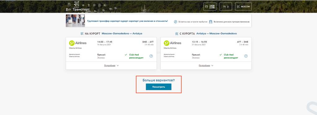
Task: Click the green checkmark on the return flight card
Action: (220, 55)
